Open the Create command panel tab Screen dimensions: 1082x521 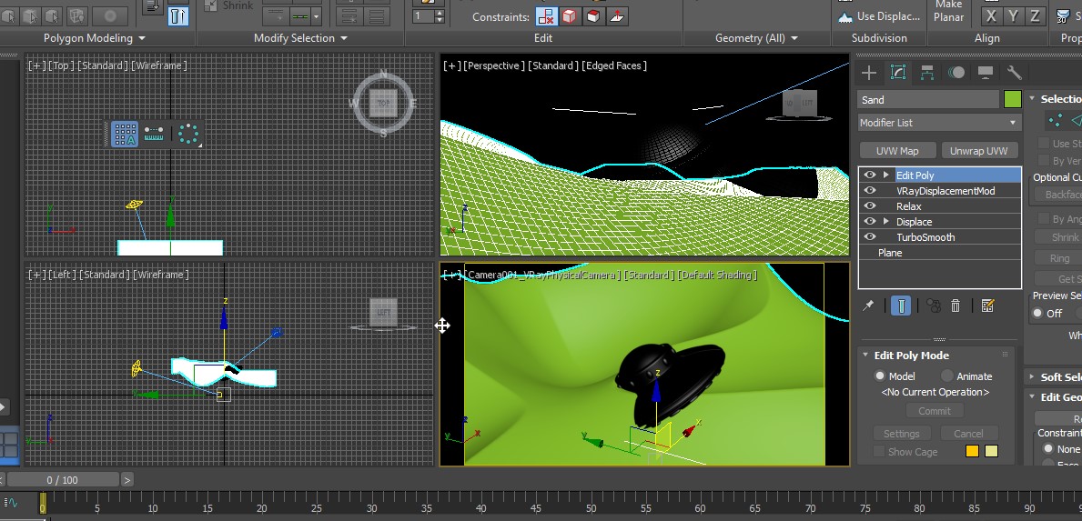(x=870, y=73)
